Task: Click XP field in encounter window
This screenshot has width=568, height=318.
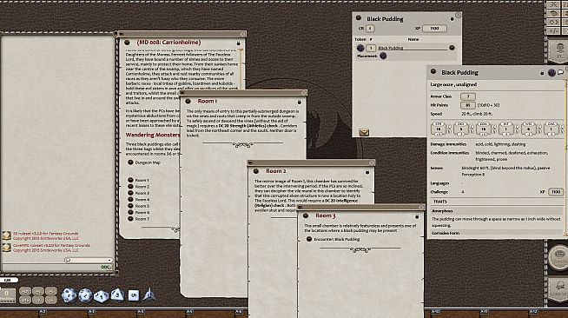Action: [434, 29]
